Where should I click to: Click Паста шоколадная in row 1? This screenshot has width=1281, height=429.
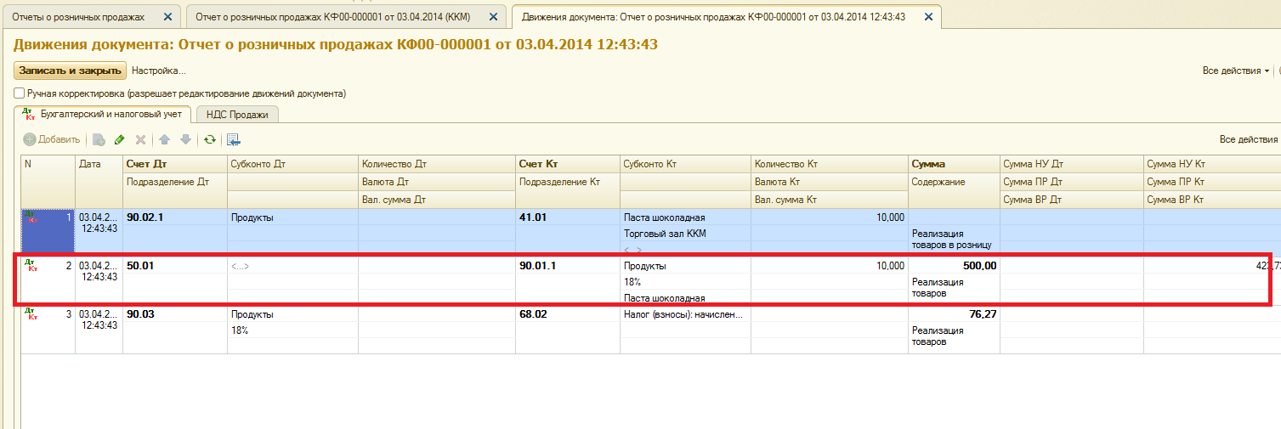point(685,217)
